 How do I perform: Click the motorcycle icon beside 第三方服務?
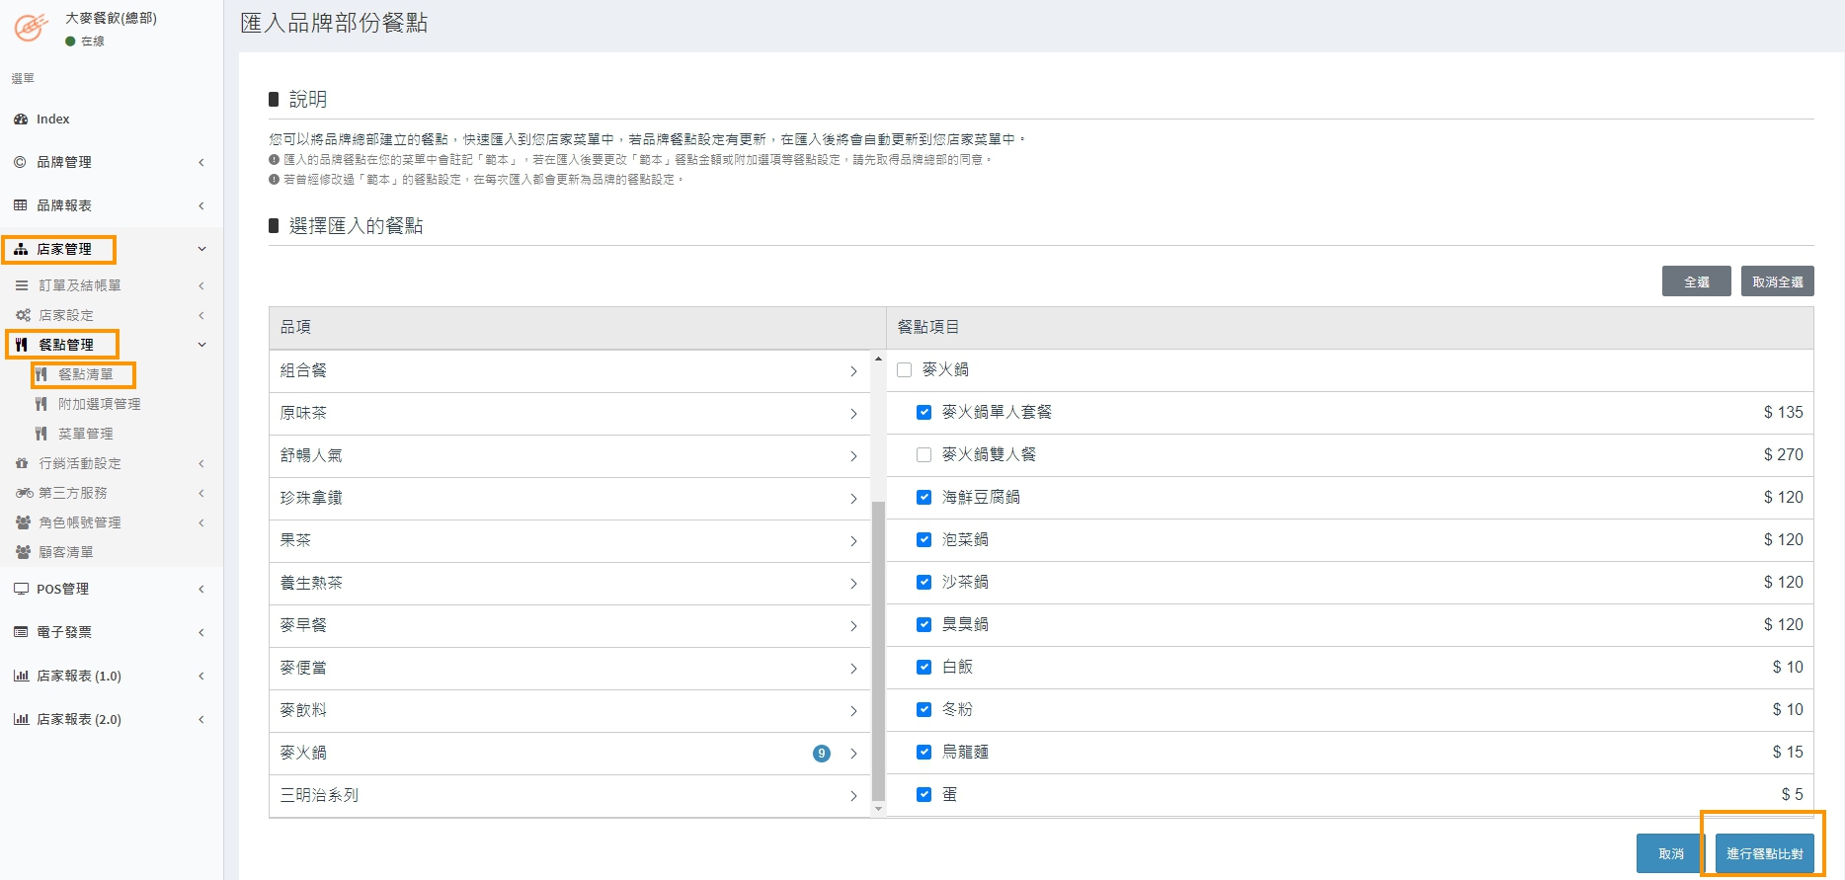point(24,493)
